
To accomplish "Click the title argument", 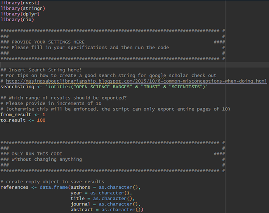I will point(77,198).
